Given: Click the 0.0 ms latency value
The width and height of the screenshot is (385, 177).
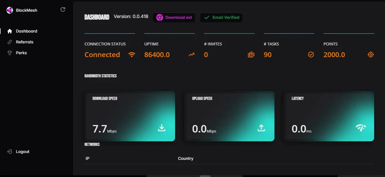Looking at the screenshot, I should tap(302, 129).
